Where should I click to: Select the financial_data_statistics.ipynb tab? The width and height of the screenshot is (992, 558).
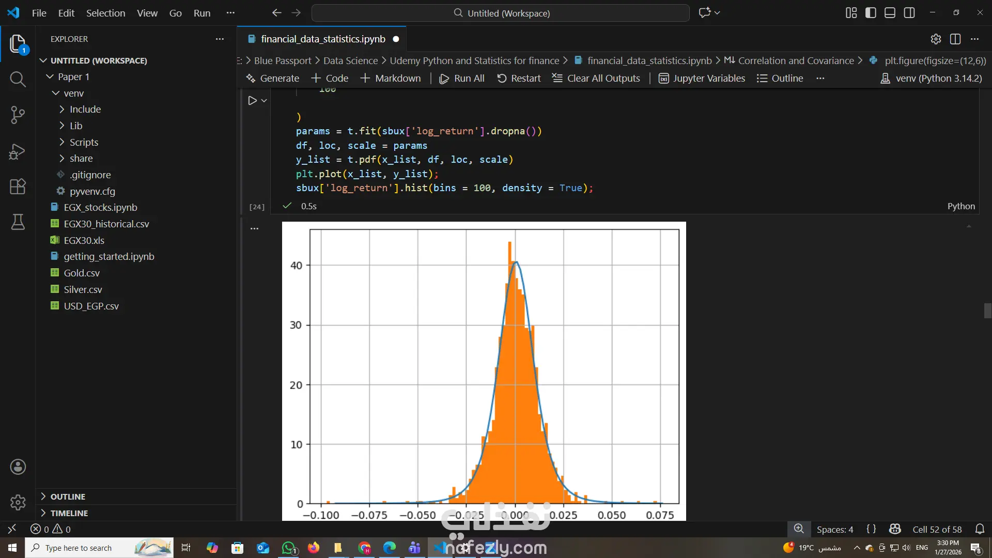[x=322, y=39]
